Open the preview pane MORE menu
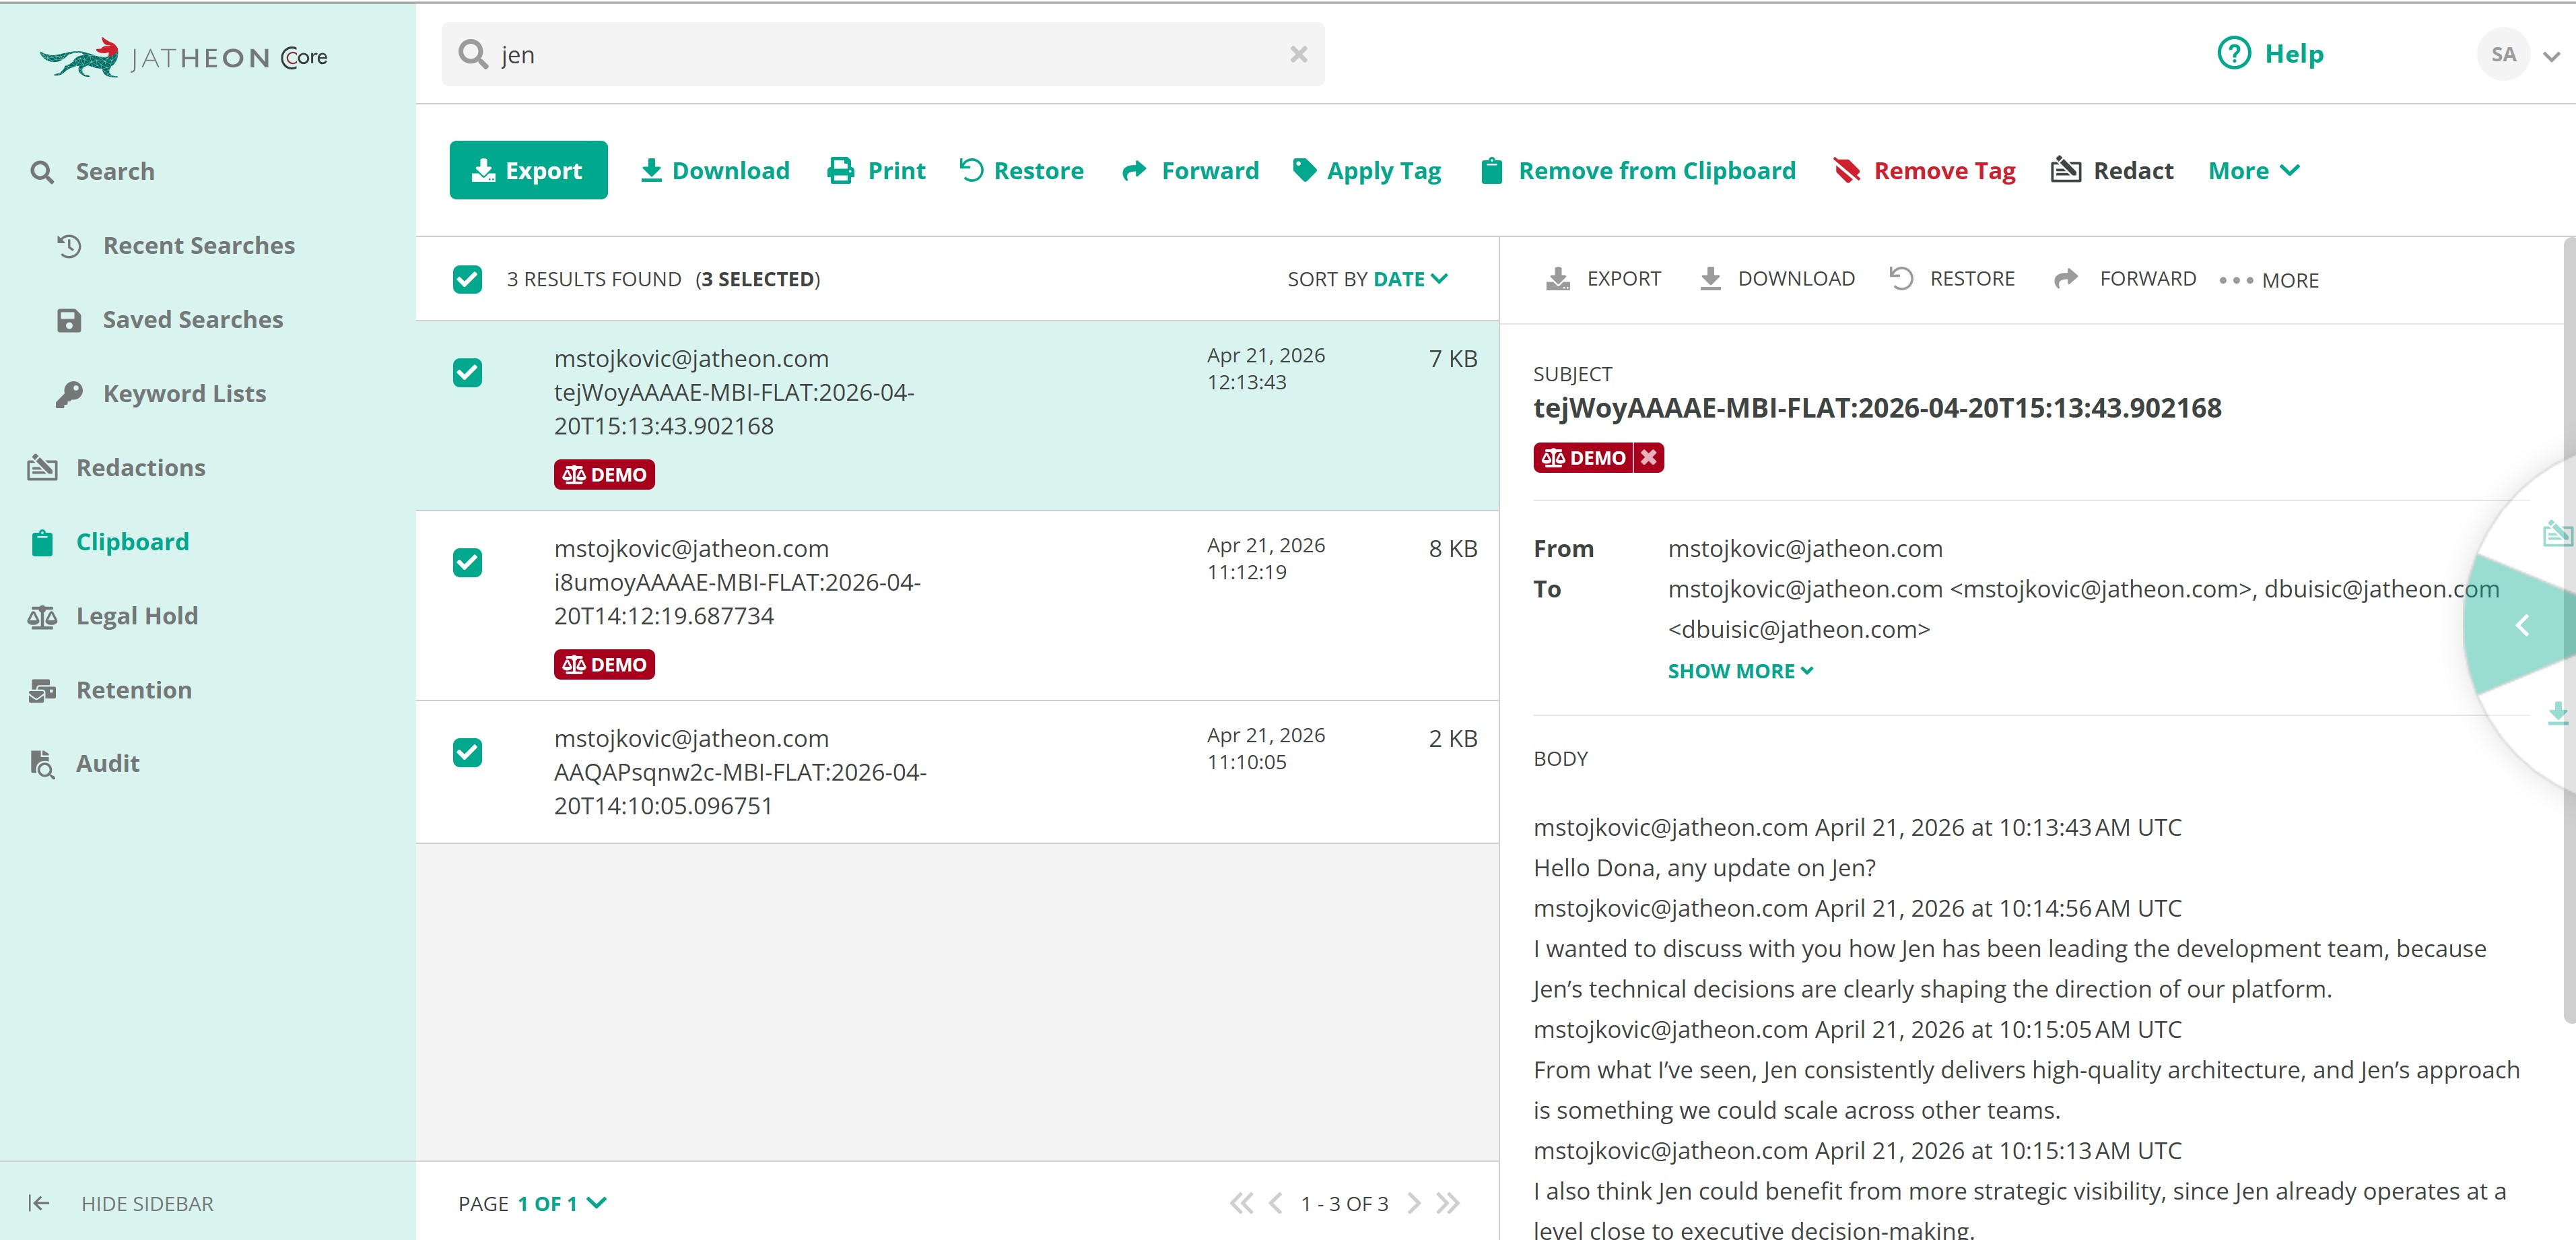This screenshot has height=1240, width=2576. pos(2268,281)
